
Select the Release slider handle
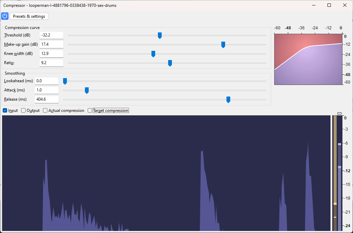228,99
